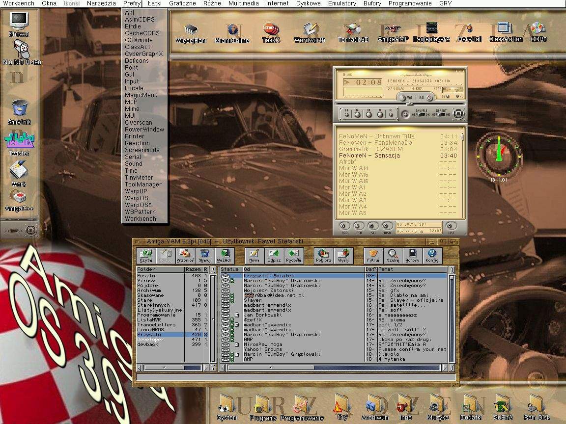566x424 pixels.
Task: Click the REM button in the playlist window
Action: [x=359, y=226]
